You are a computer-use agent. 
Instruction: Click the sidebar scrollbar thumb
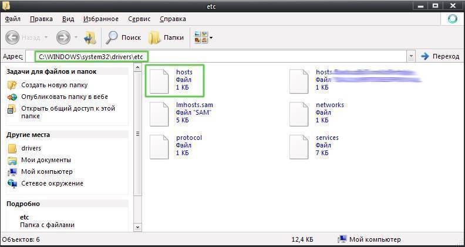point(137,133)
